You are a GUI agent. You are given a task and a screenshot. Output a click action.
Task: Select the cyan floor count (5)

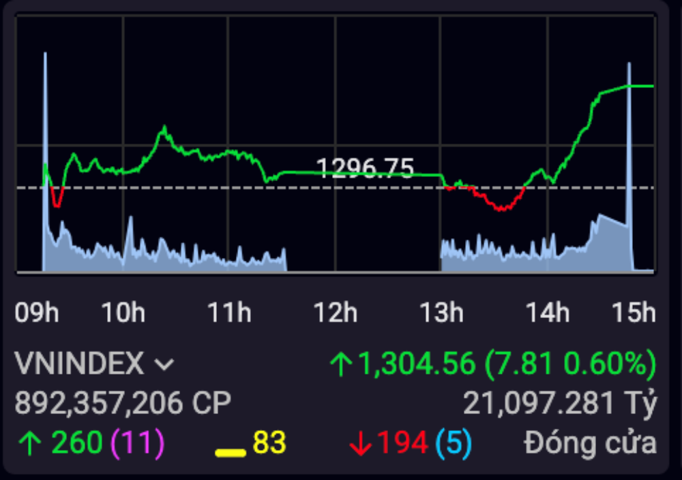[x=454, y=443]
